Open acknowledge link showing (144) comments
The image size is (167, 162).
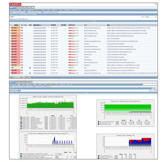(x=72, y=41)
